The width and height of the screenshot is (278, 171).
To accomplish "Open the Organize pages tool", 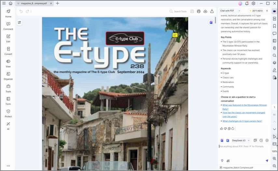I will click(x=8, y=76).
